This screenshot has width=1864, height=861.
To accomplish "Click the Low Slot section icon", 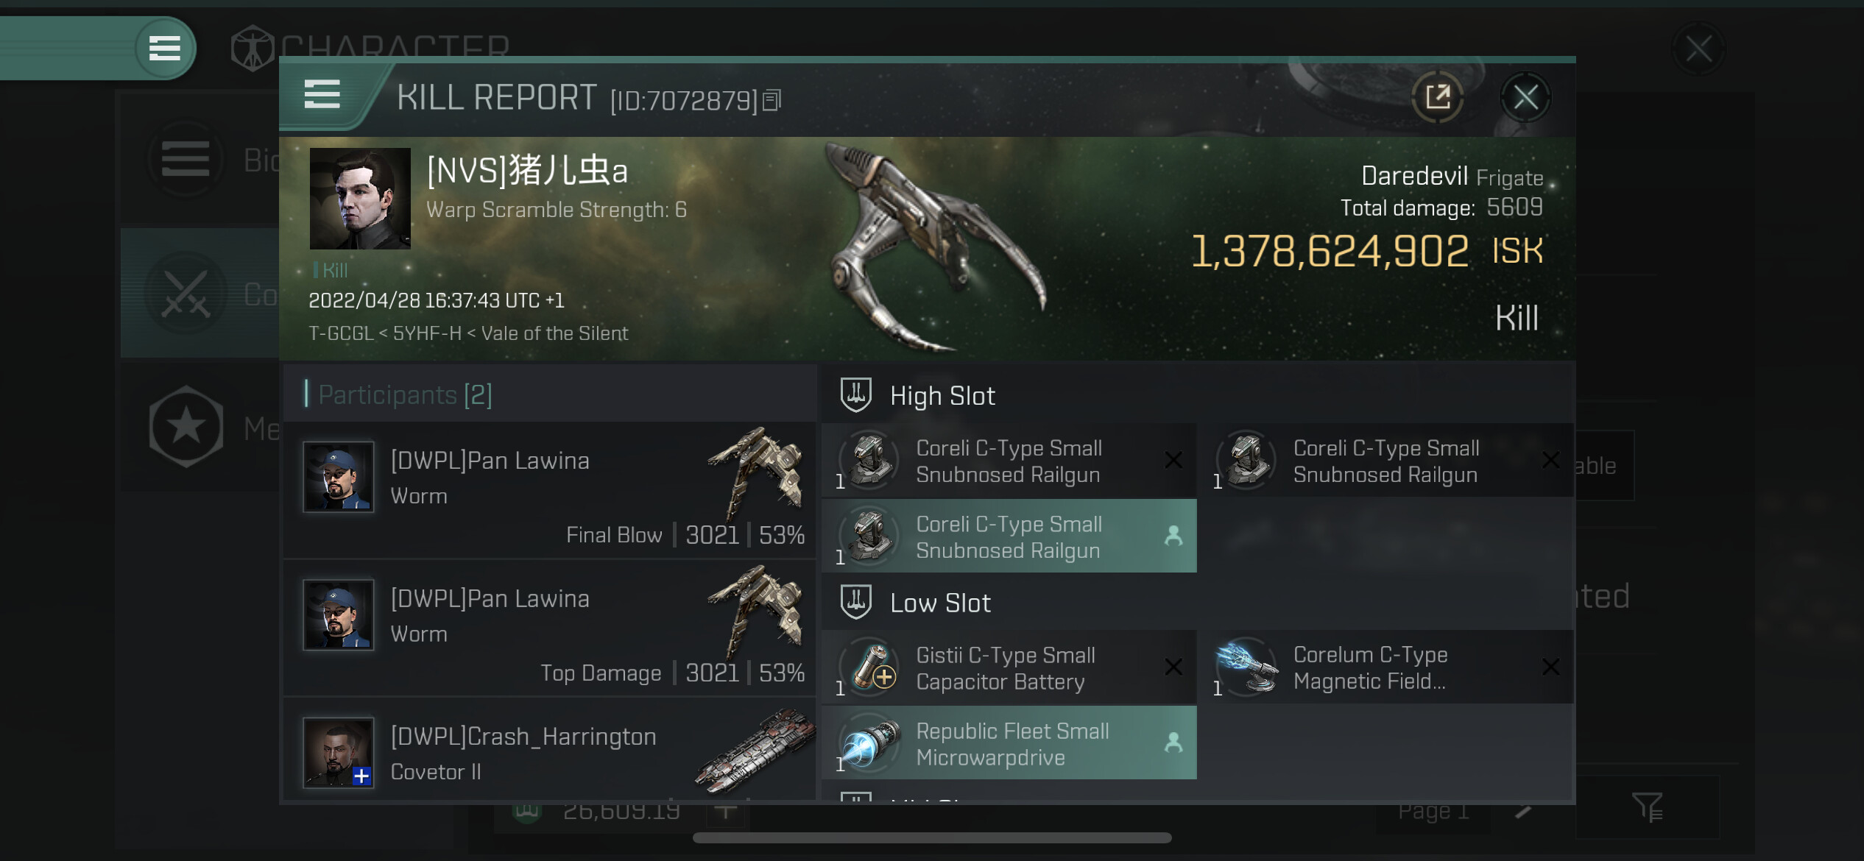I will point(855,603).
